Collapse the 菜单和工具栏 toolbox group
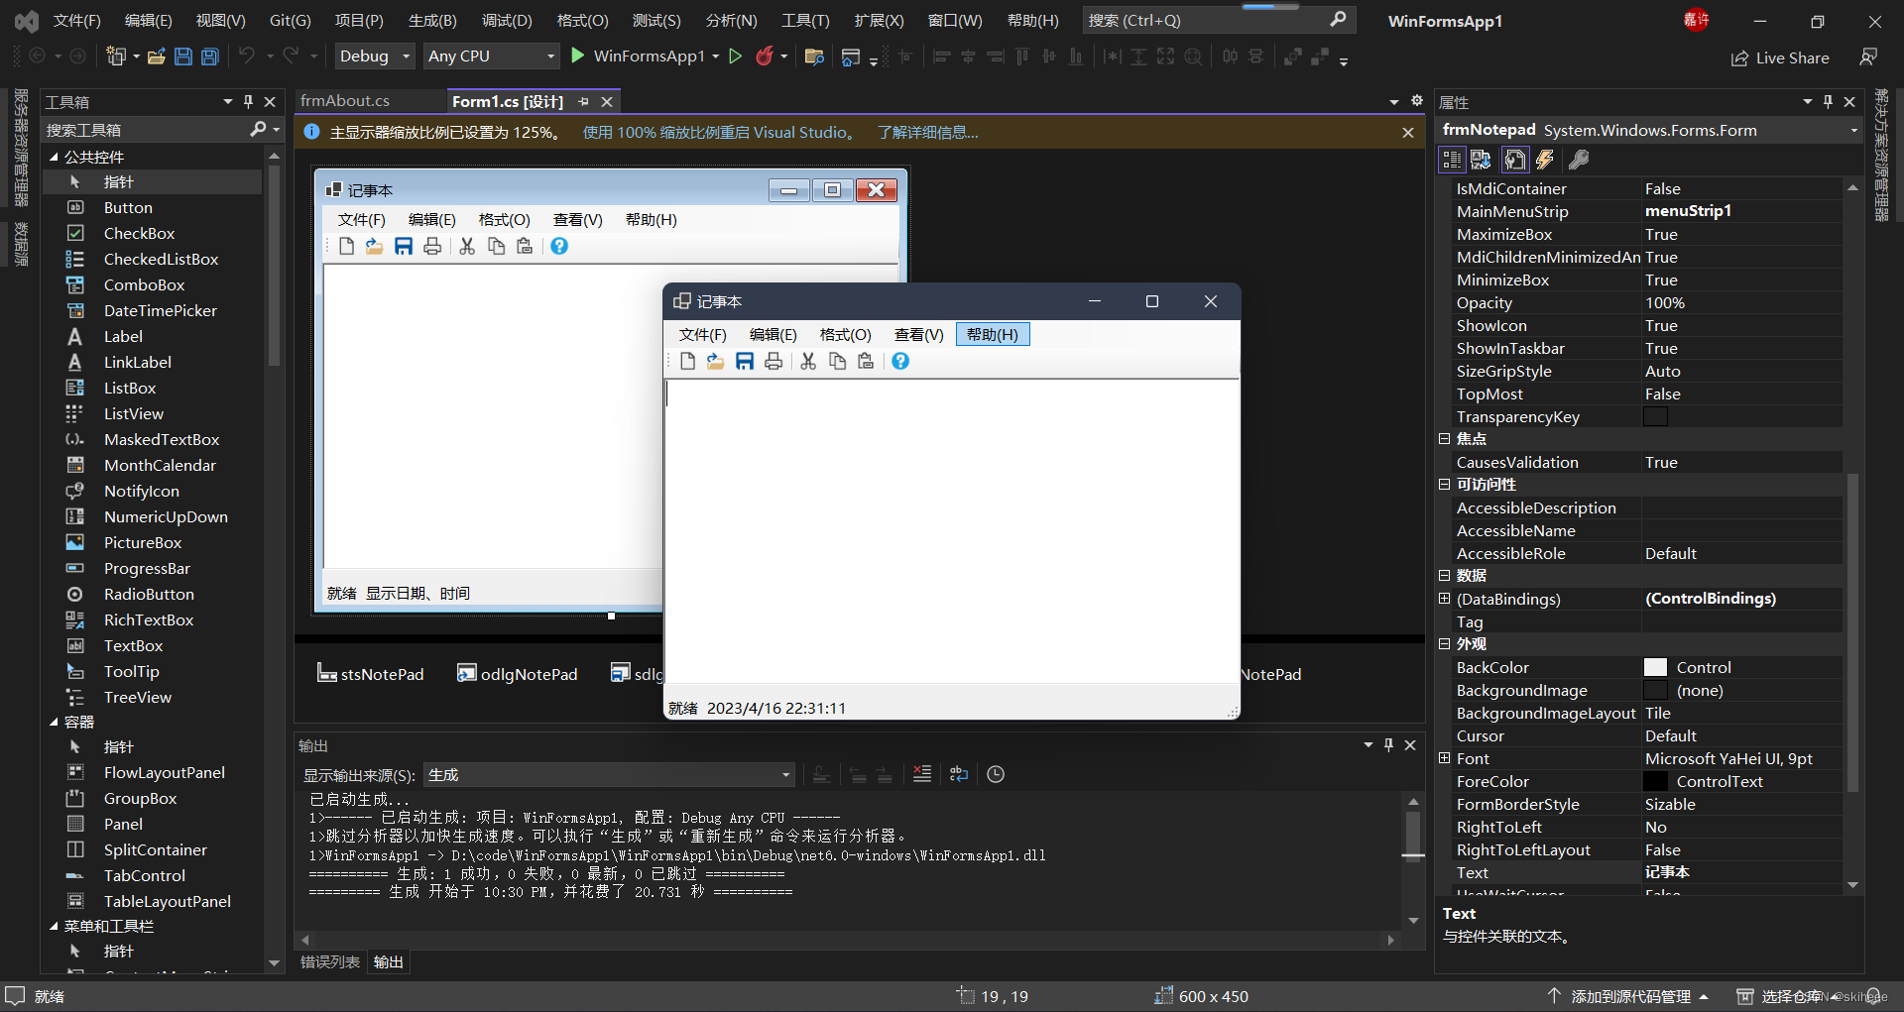 (x=54, y=926)
